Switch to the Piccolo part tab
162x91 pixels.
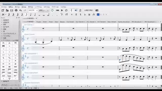39,22
